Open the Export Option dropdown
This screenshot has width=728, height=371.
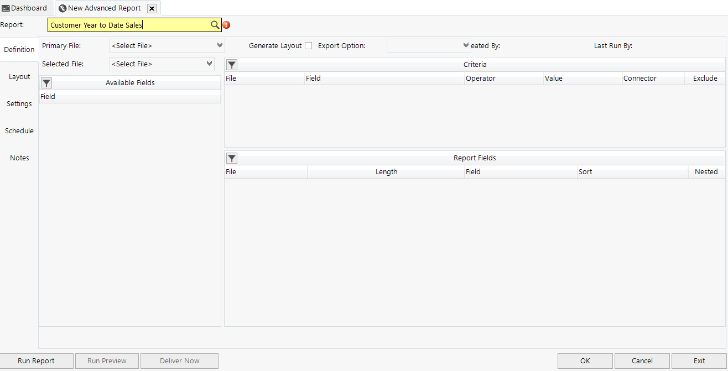[466, 45]
